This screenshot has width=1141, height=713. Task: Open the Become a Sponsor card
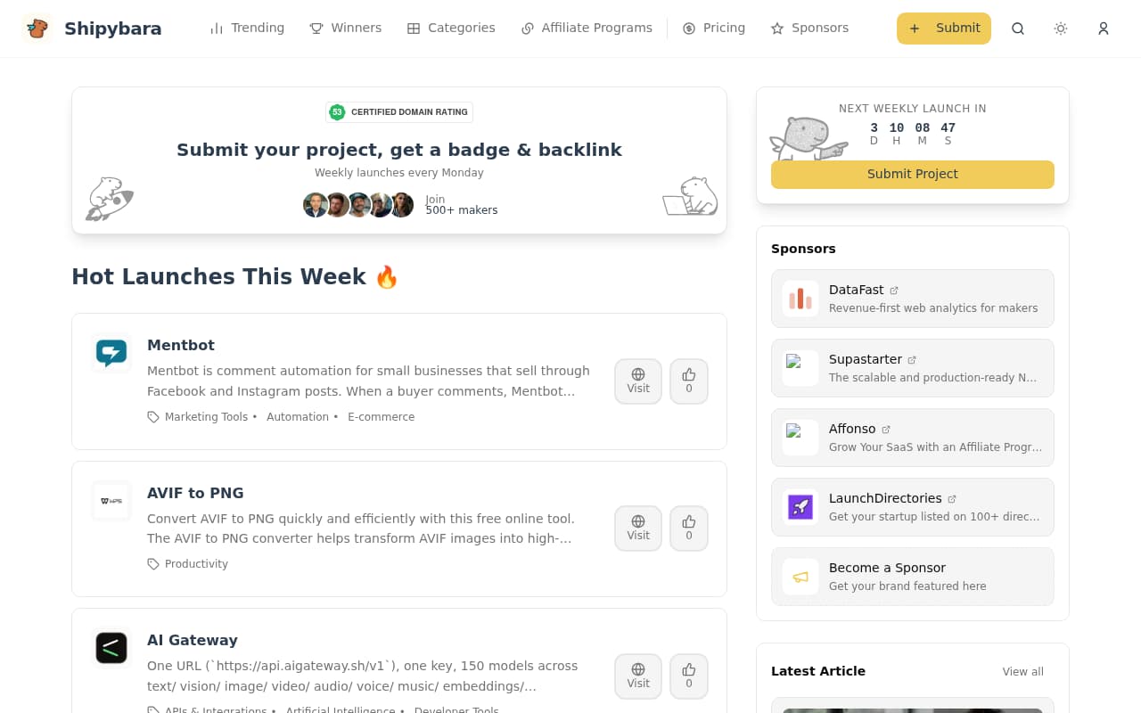pos(913,577)
